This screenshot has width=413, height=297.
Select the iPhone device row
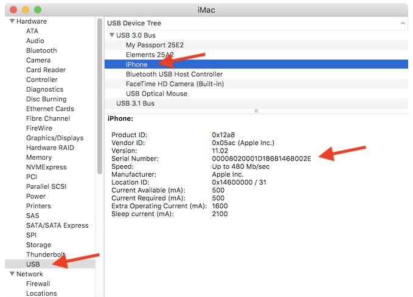(256, 64)
